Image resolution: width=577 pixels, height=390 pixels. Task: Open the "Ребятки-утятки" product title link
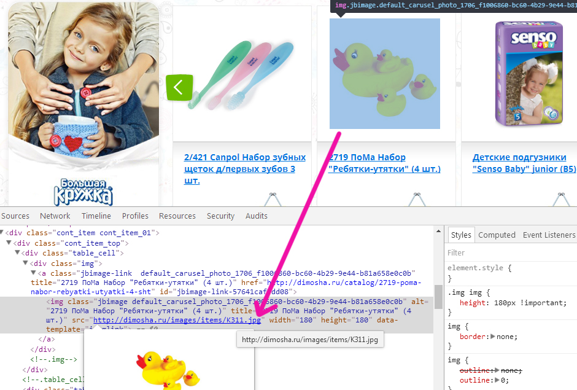384,163
